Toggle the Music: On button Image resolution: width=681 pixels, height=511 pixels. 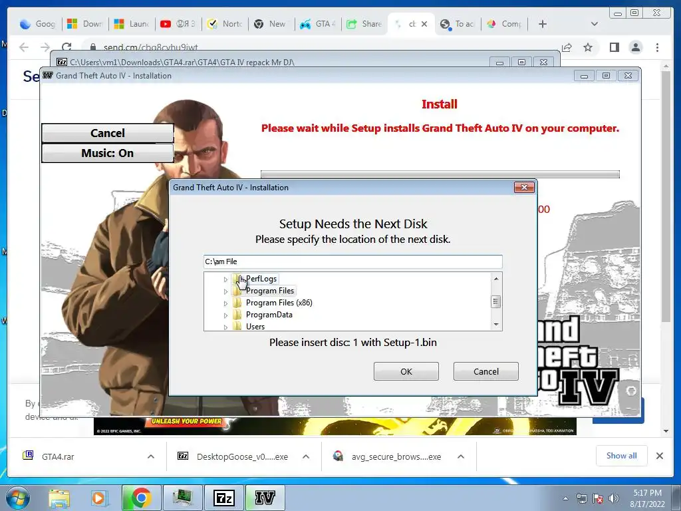(x=108, y=153)
